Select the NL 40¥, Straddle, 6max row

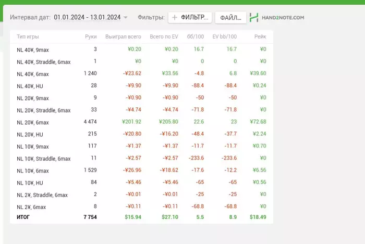(141, 62)
